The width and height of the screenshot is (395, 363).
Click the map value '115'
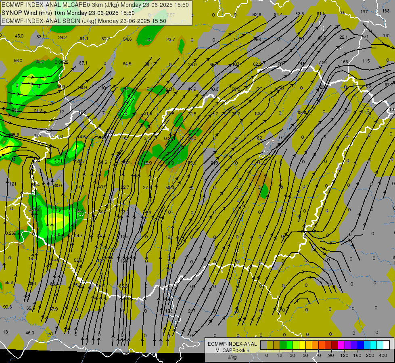(x=366, y=61)
